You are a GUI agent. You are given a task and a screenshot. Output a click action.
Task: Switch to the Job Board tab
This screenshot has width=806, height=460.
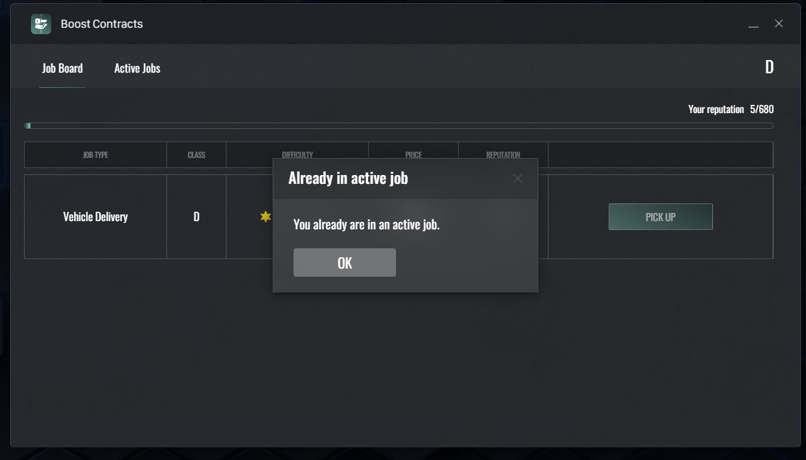tap(63, 68)
